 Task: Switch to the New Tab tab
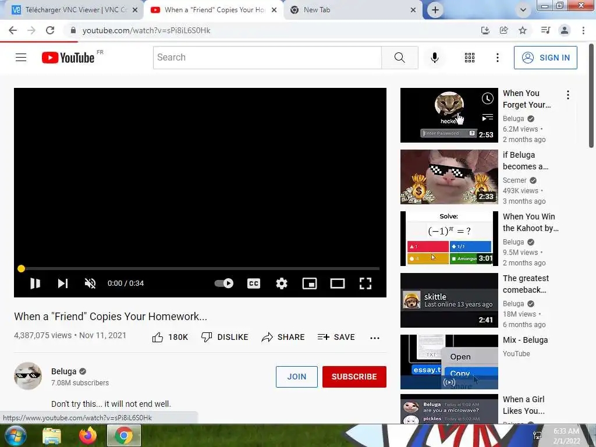pyautogui.click(x=352, y=10)
